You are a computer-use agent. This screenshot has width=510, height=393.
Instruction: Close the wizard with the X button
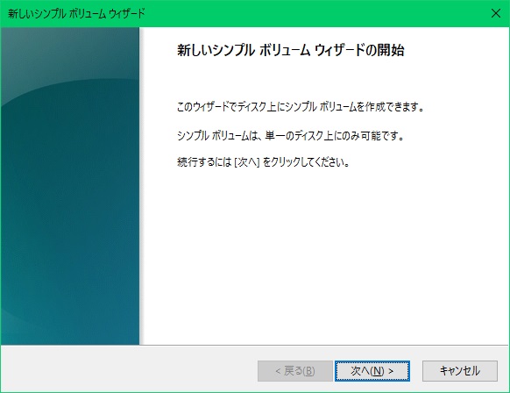click(x=496, y=13)
